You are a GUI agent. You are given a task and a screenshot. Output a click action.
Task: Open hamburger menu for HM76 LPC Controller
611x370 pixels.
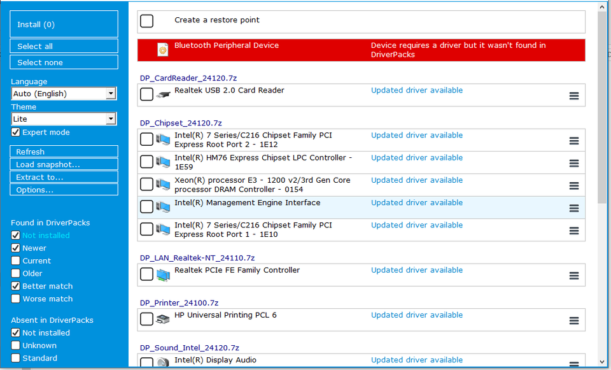(x=573, y=164)
